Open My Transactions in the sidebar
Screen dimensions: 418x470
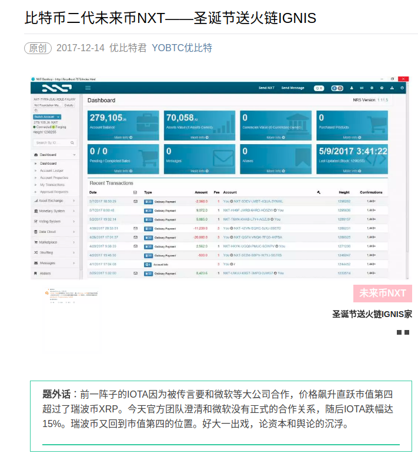click(52, 185)
